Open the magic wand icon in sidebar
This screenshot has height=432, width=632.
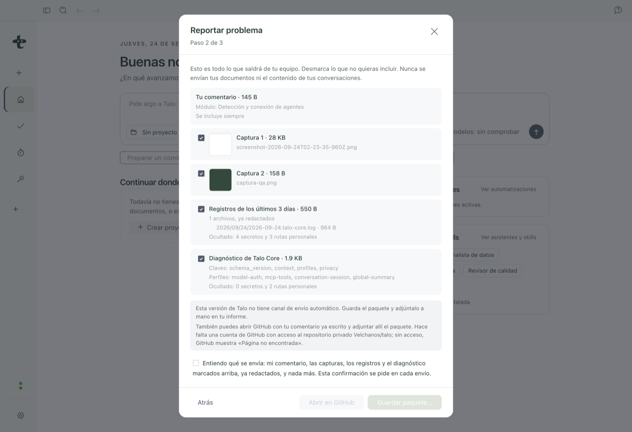click(x=20, y=179)
